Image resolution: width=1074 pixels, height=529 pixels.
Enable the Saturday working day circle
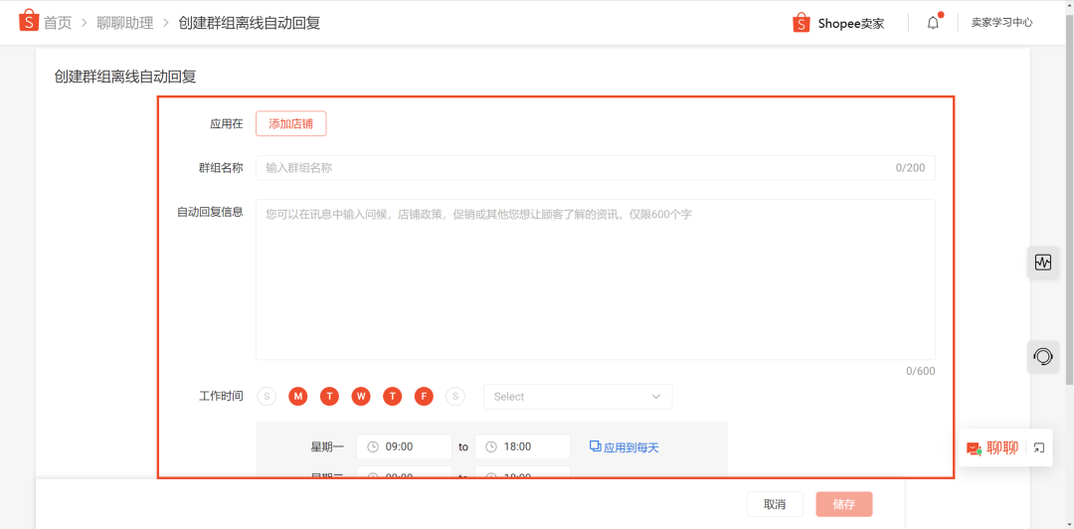click(455, 397)
